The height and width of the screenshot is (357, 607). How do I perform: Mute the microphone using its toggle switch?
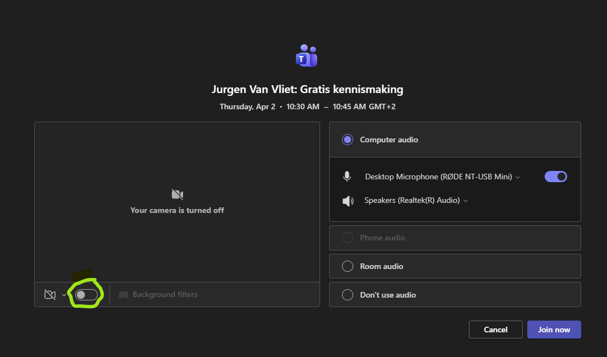(x=555, y=177)
